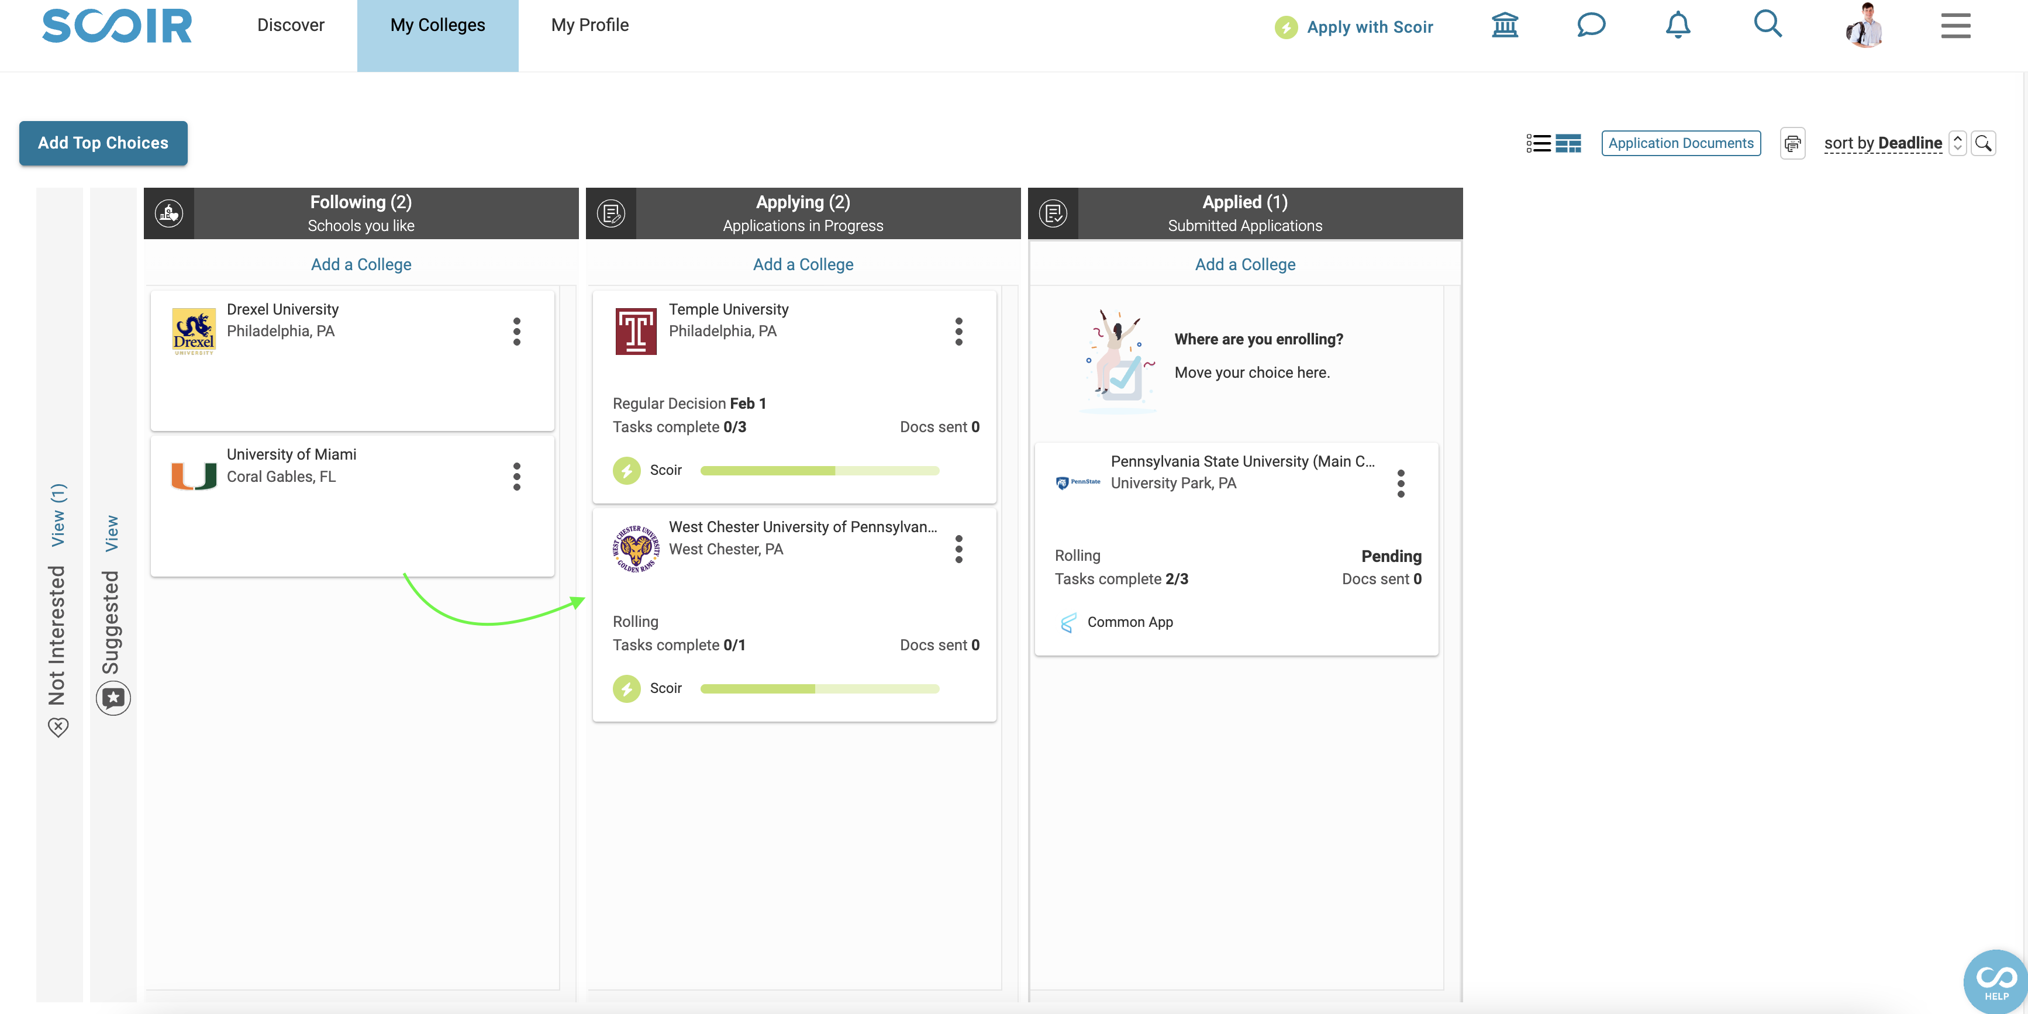Screen dimensions: 2028x1014
Task: Click the Following column icon
Action: click(168, 213)
